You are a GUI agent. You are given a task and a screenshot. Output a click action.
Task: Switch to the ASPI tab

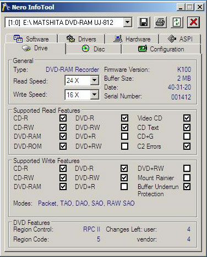point(180,39)
